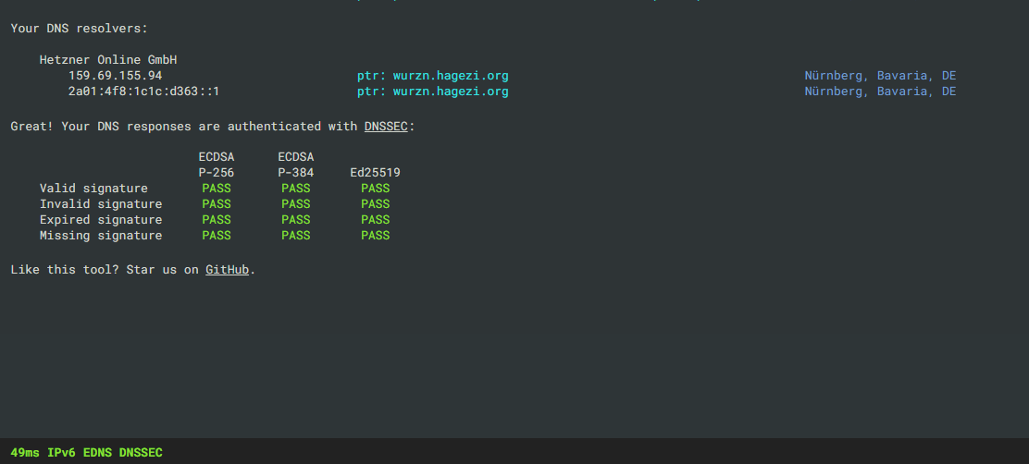
Task: Click the 49ms latency in the status bar
Action: click(25, 452)
